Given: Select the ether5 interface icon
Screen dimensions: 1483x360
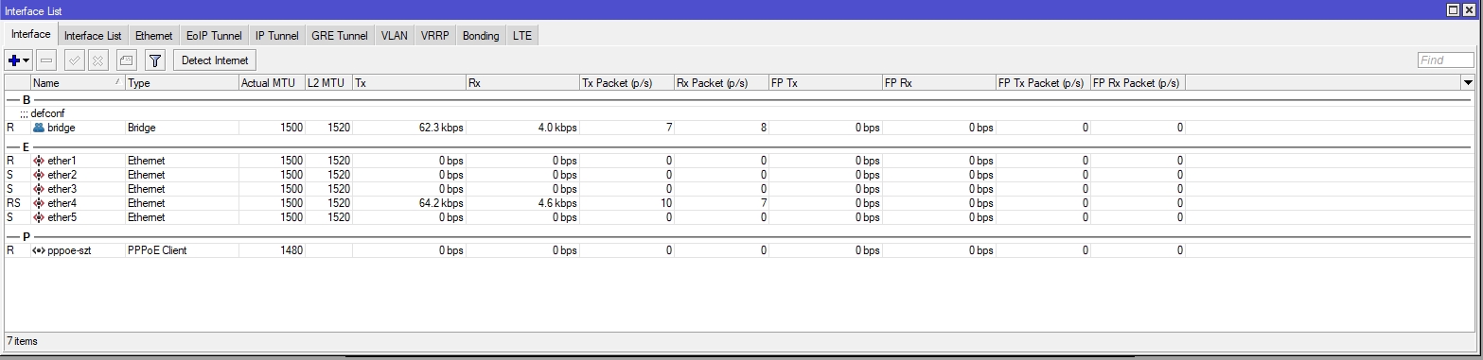Looking at the screenshot, I should pos(39,217).
